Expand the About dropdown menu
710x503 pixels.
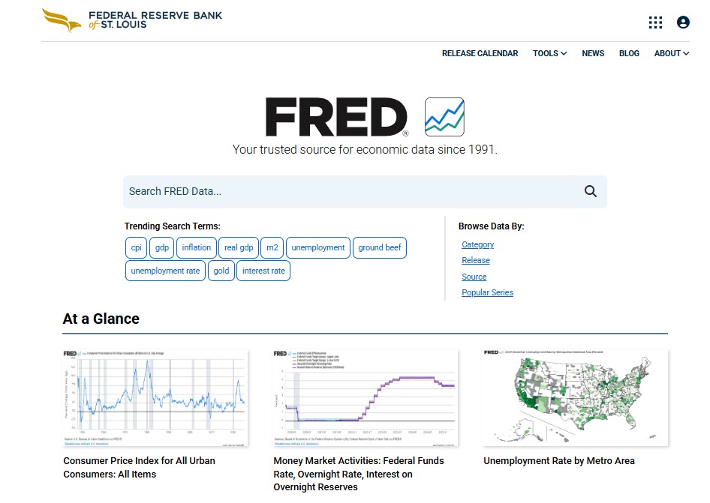(672, 53)
